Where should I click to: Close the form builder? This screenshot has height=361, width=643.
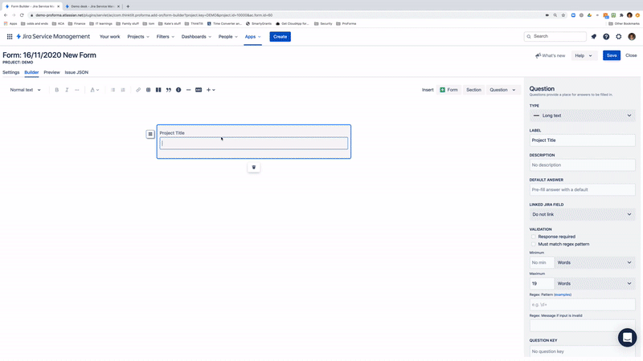click(631, 55)
